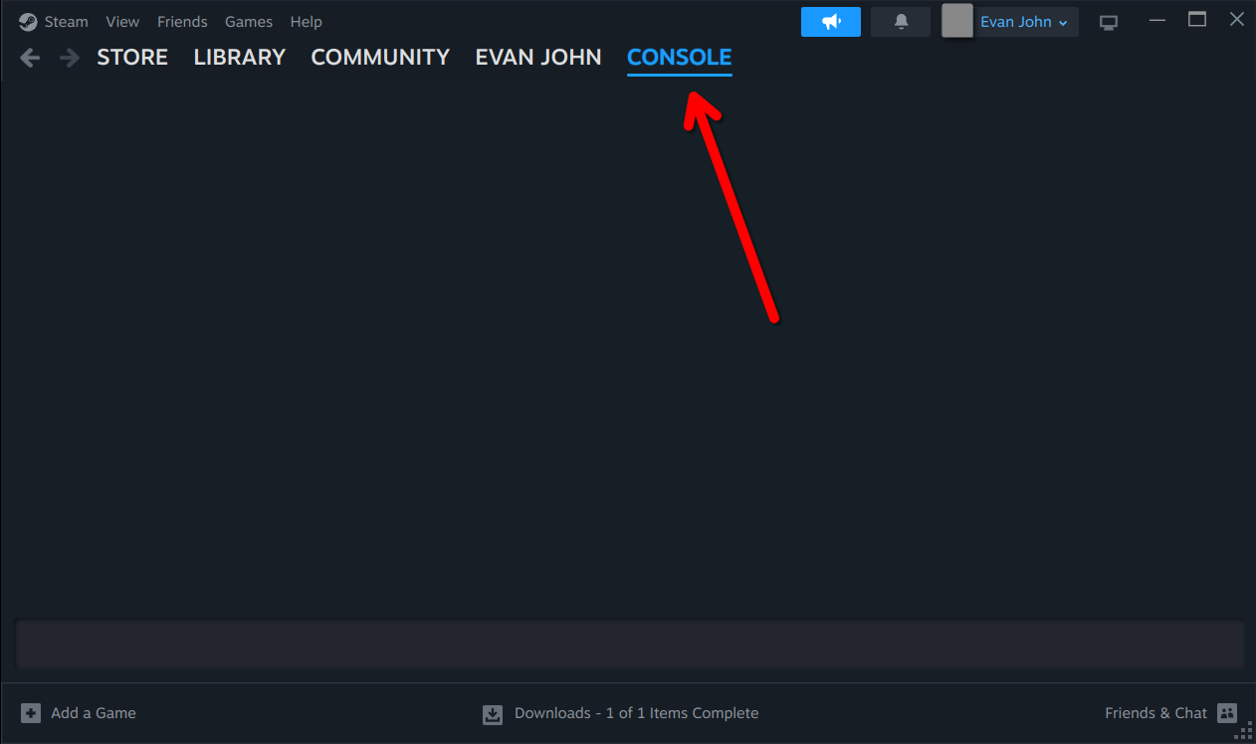Click the plus icon beside Add a Game
Screen dimensions: 1256x744
[x=31, y=713]
